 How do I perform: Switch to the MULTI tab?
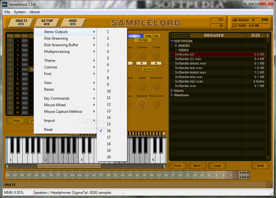[21, 22]
